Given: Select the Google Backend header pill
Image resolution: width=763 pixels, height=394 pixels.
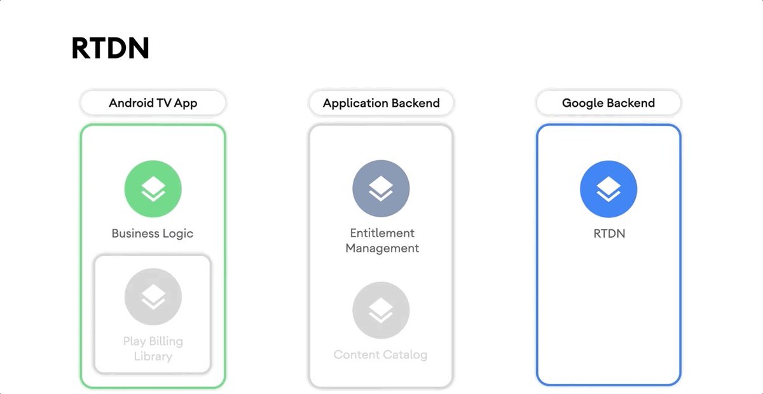Looking at the screenshot, I should pyautogui.click(x=608, y=103).
